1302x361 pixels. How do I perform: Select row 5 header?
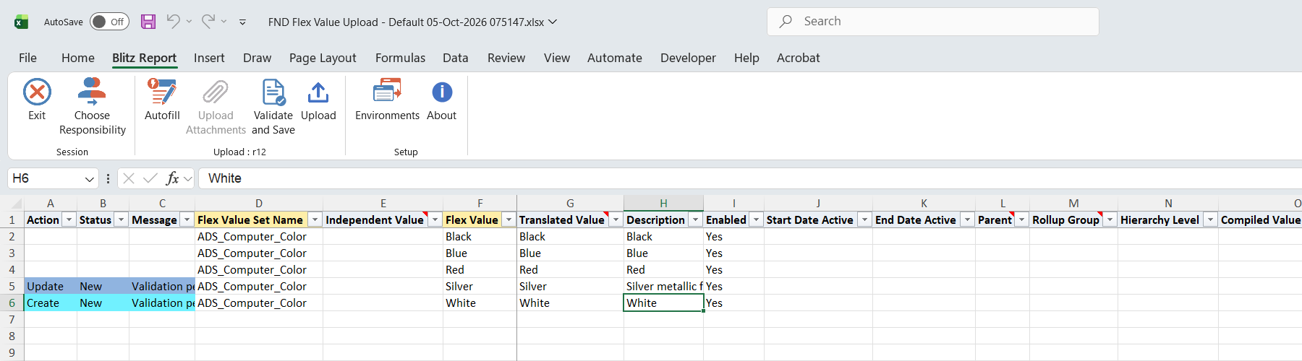pos(12,287)
